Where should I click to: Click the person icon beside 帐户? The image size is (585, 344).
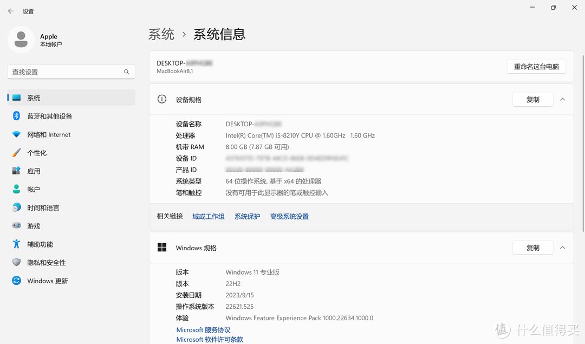tap(16, 189)
